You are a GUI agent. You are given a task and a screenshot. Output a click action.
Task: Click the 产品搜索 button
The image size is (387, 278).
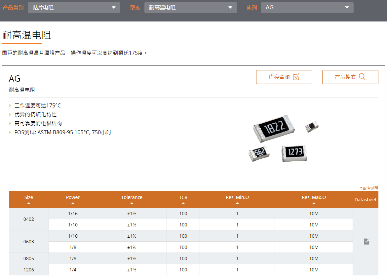pos(350,77)
